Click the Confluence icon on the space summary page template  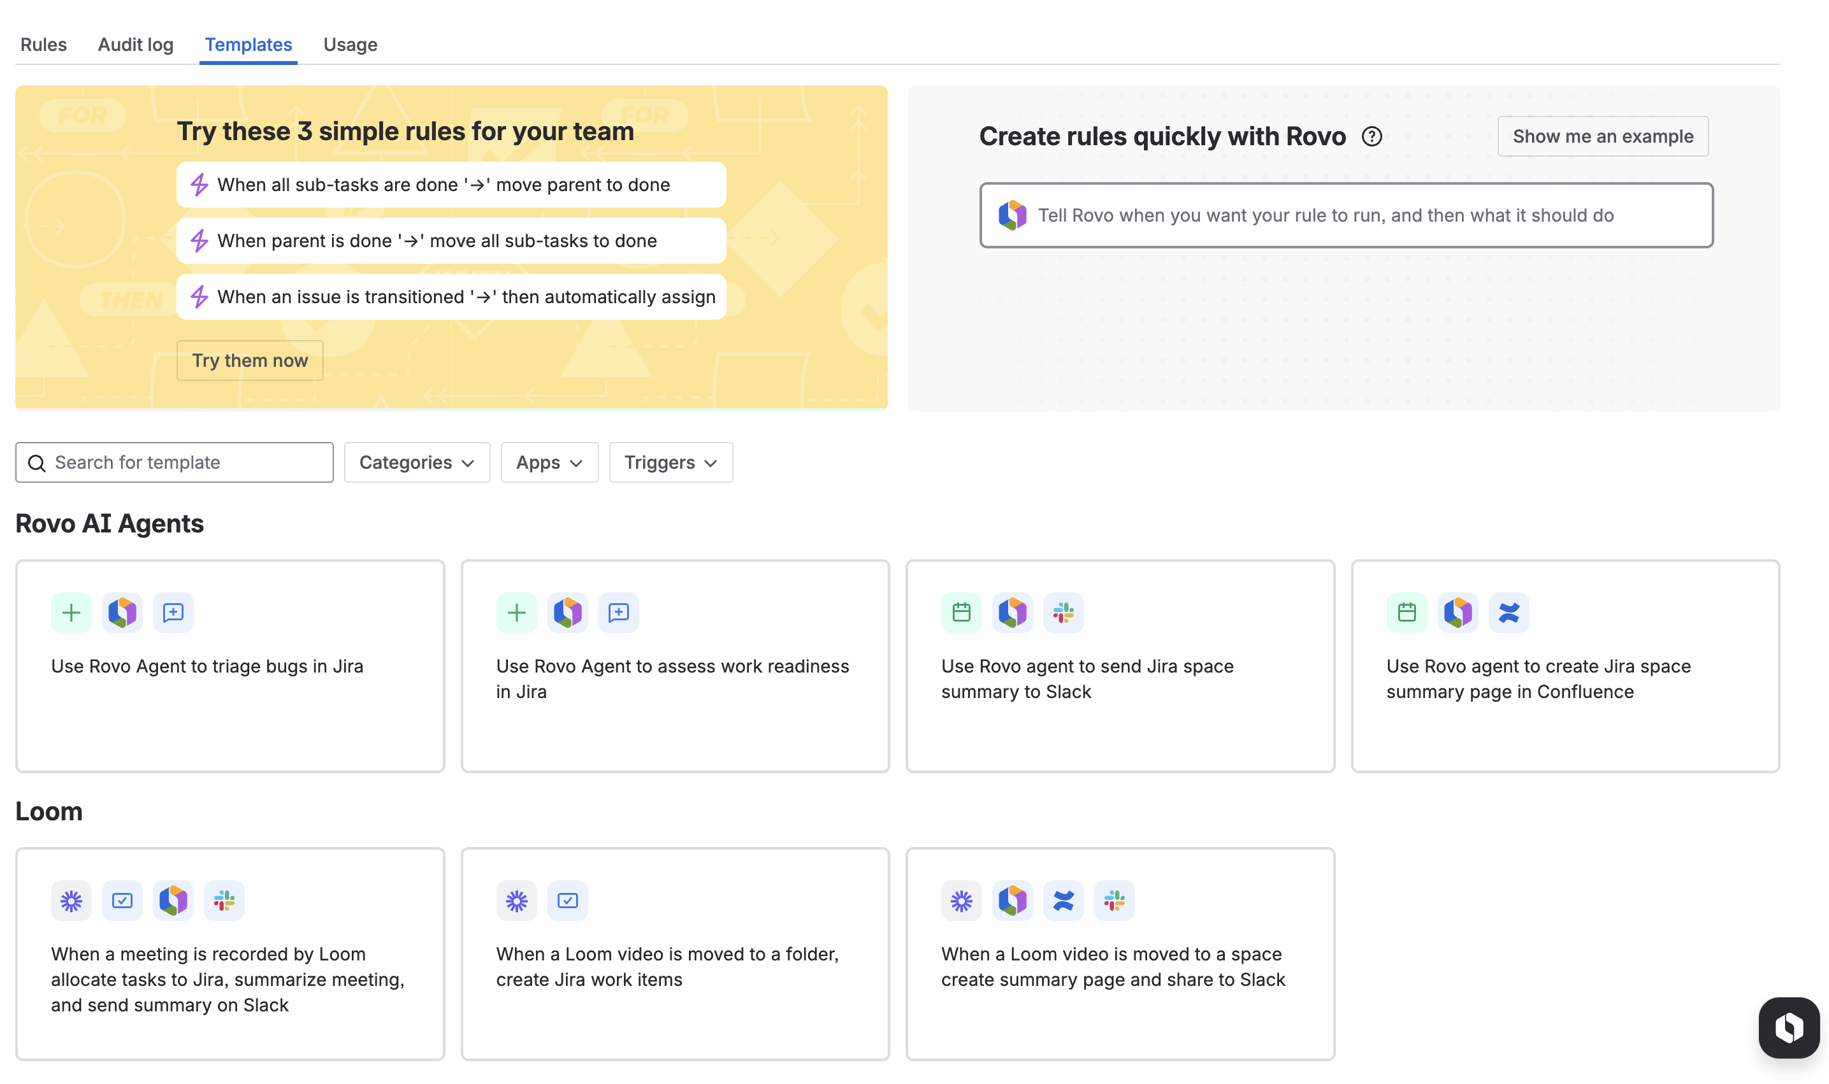[1510, 612]
